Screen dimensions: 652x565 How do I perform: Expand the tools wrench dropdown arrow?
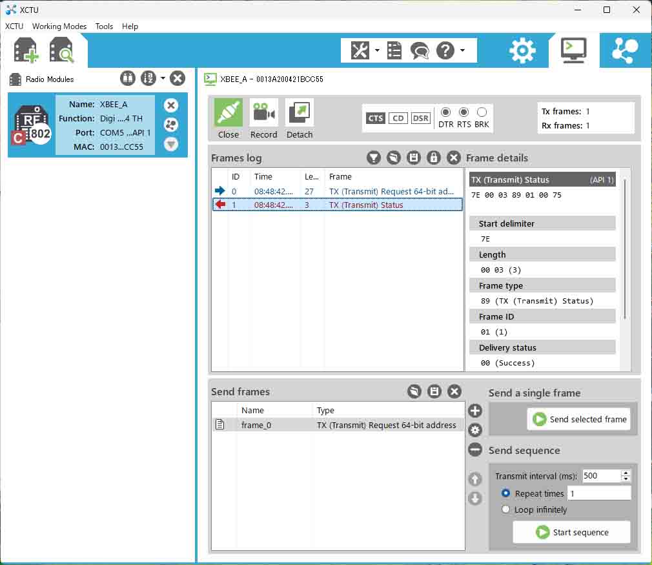click(377, 50)
